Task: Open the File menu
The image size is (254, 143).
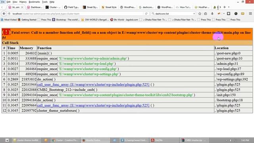Action: click(3, 2)
